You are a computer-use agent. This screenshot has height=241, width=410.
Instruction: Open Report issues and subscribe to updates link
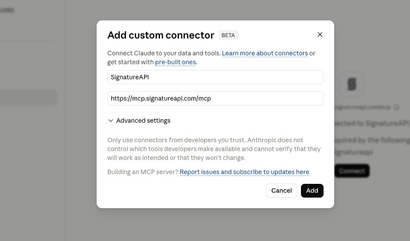tap(244, 172)
